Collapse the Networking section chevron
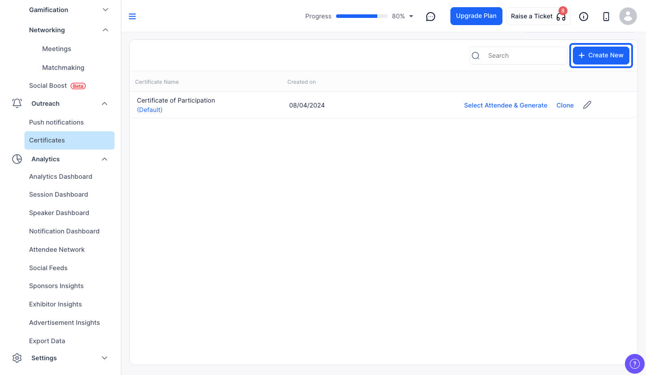646x375 pixels. tap(105, 30)
